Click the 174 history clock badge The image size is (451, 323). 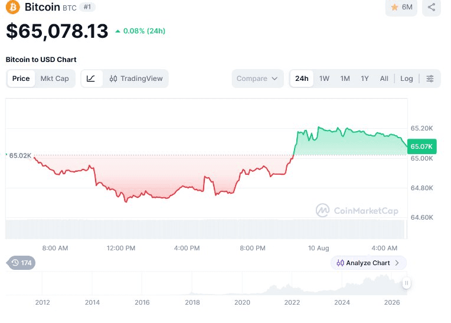[22, 263]
